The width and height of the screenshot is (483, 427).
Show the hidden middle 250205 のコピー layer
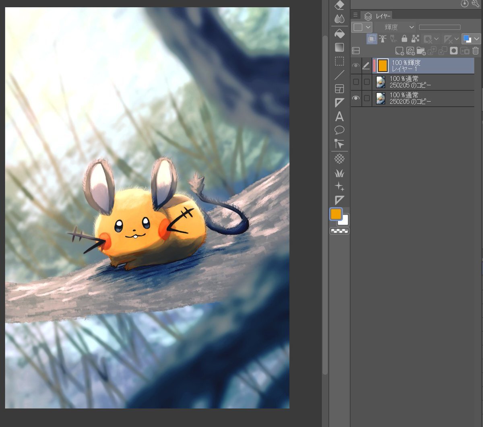[356, 82]
